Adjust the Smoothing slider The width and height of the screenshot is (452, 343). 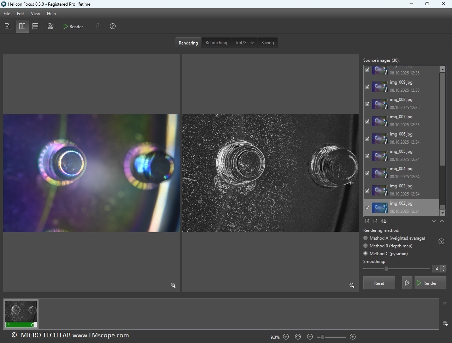(386, 269)
